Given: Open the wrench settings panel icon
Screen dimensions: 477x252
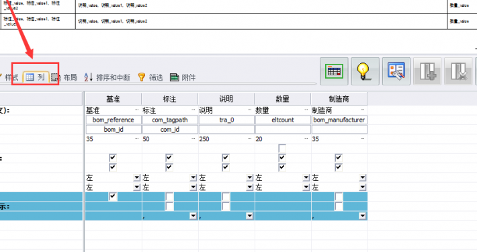Looking at the screenshot, I should click(x=396, y=71).
